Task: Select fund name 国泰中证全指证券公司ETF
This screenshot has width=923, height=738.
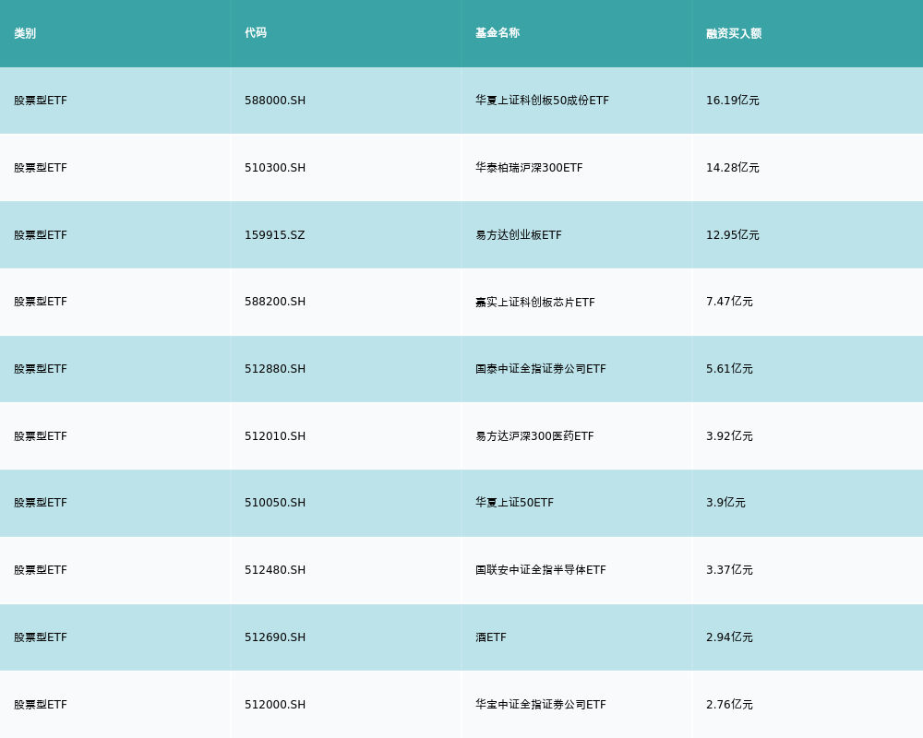Action: tap(541, 369)
